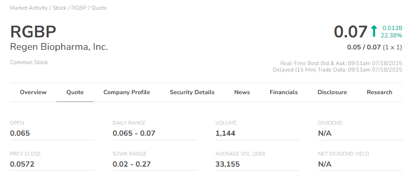Select the Quote tab

click(x=75, y=92)
